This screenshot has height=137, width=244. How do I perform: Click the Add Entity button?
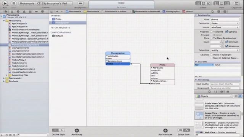[x=77, y=131]
